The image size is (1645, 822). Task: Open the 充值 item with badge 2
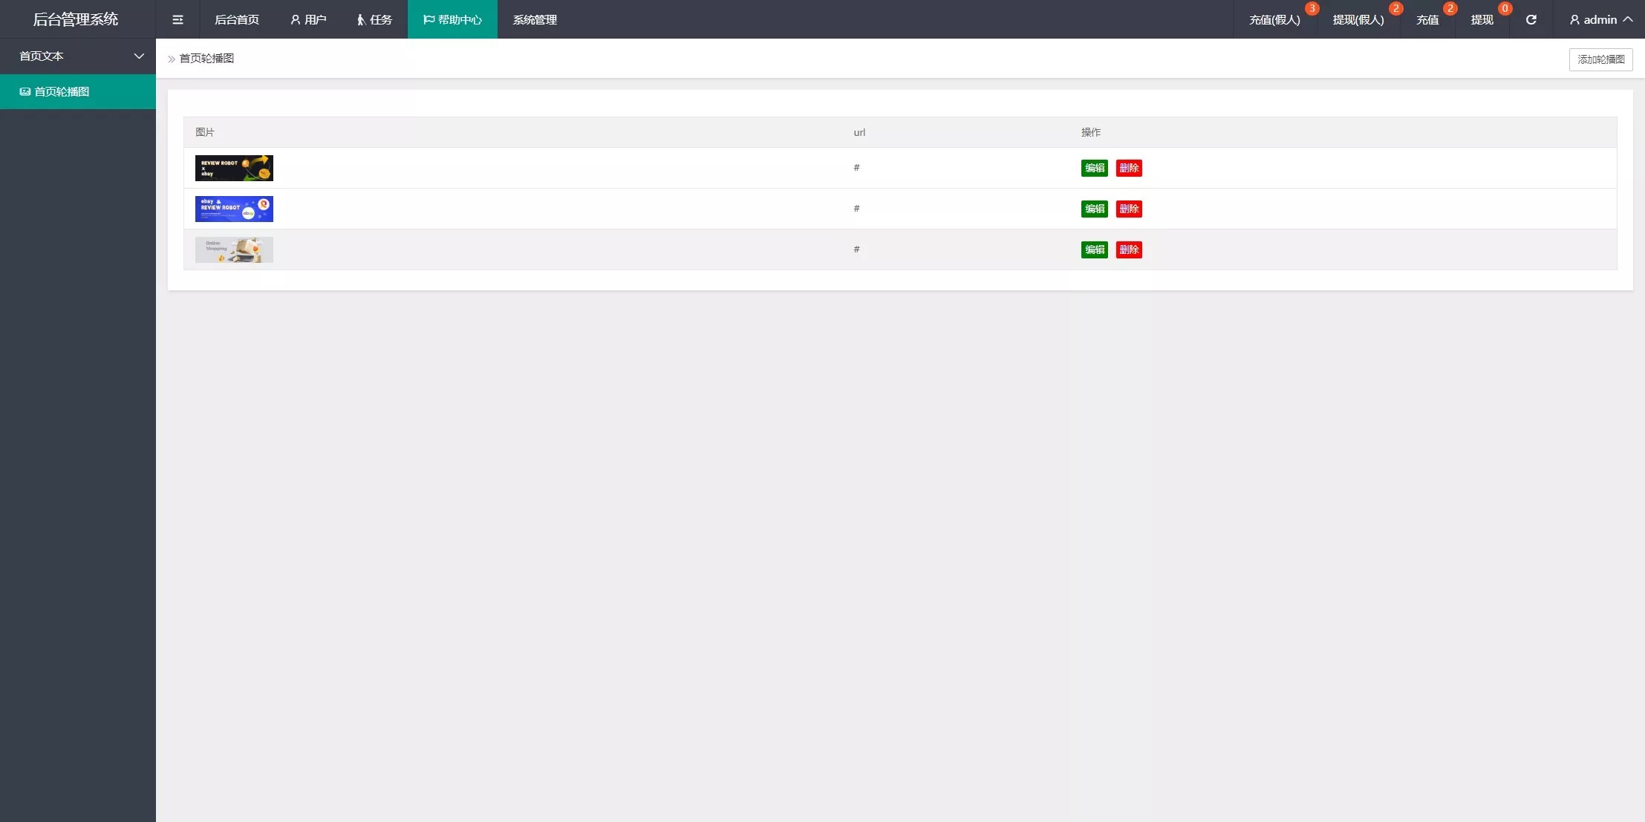(1427, 20)
